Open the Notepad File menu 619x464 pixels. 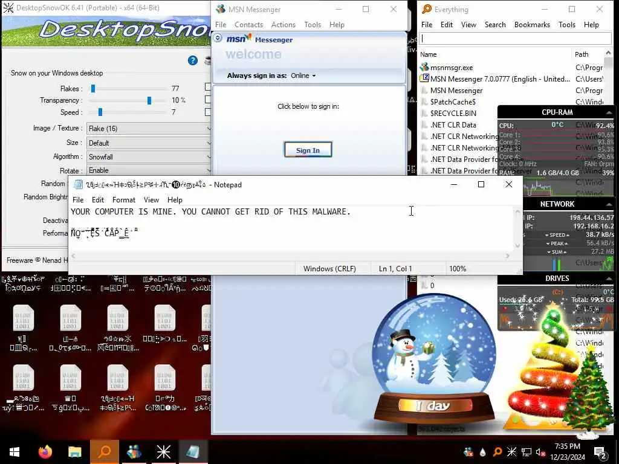78,200
